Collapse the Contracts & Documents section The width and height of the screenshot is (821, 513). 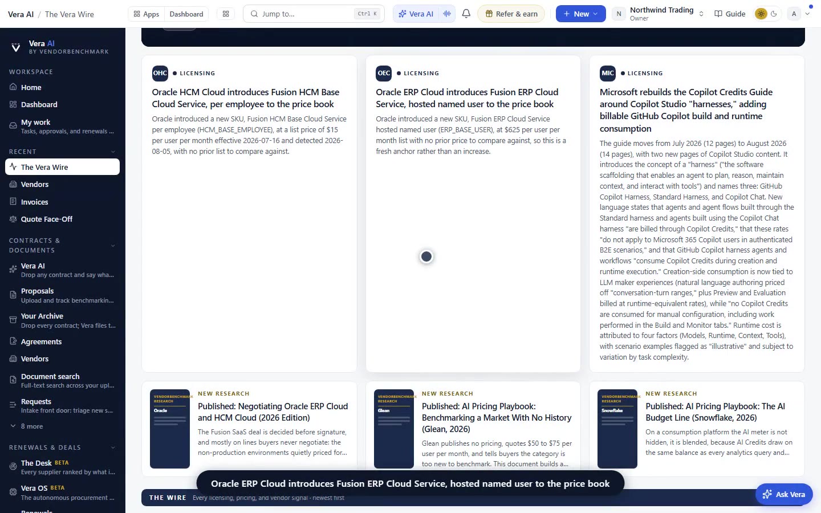coord(113,246)
